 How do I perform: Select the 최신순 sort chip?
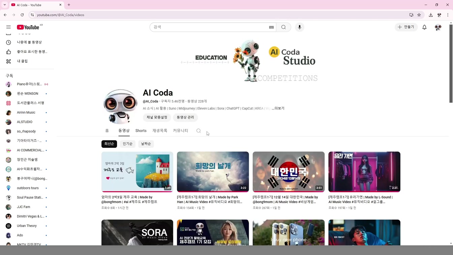[109, 144]
